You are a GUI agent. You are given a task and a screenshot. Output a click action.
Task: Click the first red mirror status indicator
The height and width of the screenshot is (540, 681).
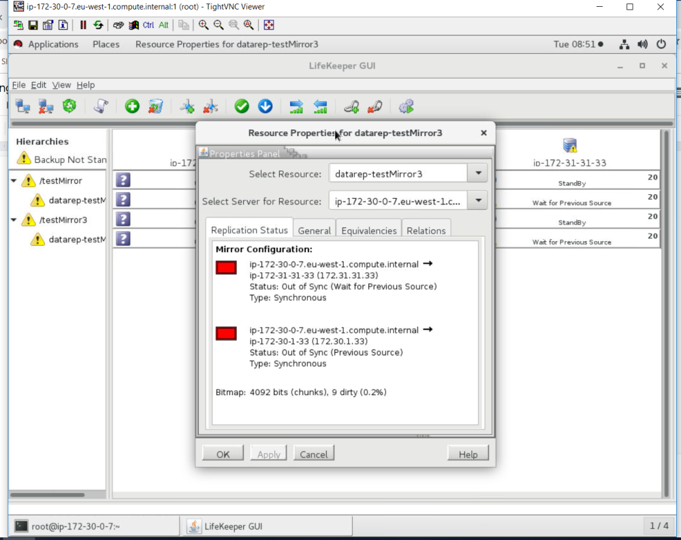(x=226, y=268)
